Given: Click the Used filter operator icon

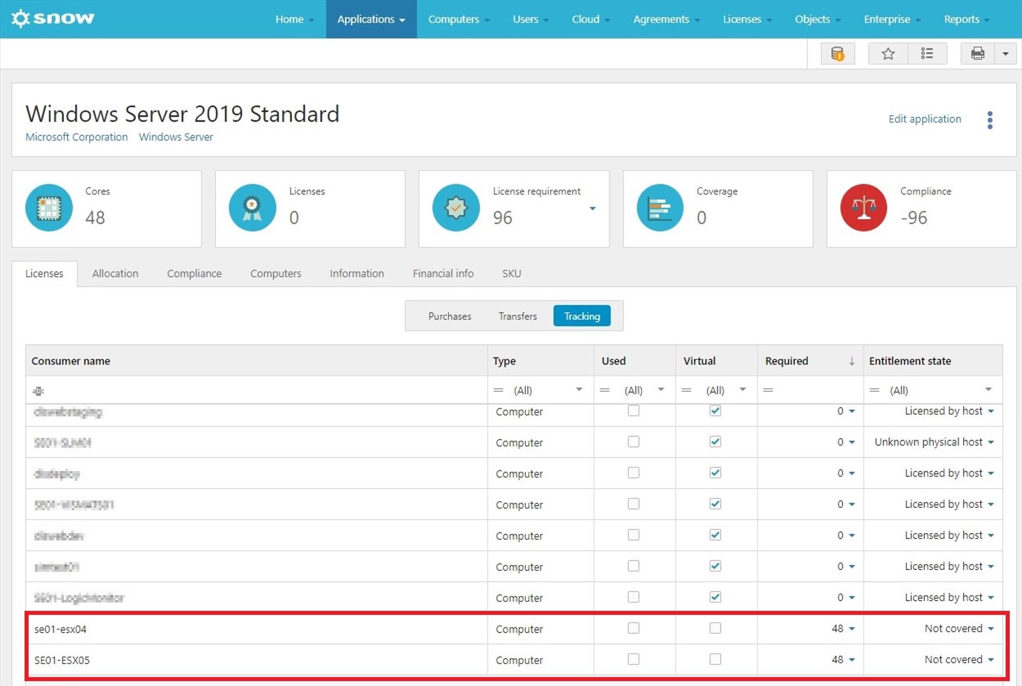Looking at the screenshot, I should (605, 391).
